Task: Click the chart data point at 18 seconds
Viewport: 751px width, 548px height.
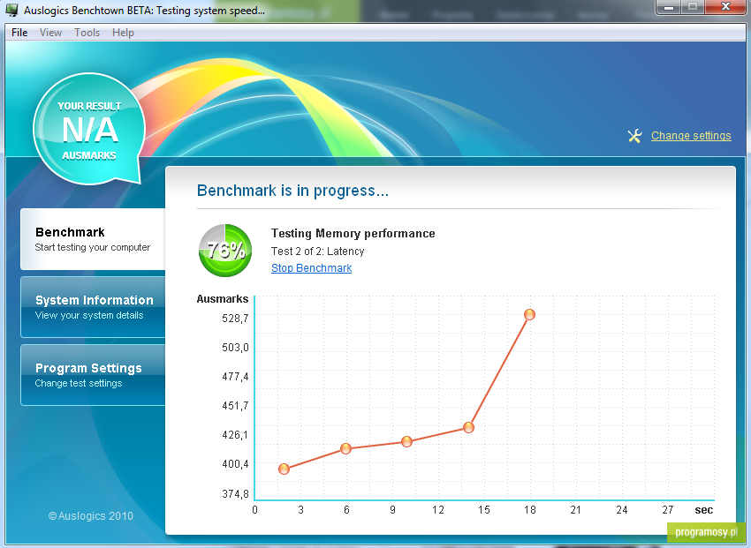Action: (529, 314)
